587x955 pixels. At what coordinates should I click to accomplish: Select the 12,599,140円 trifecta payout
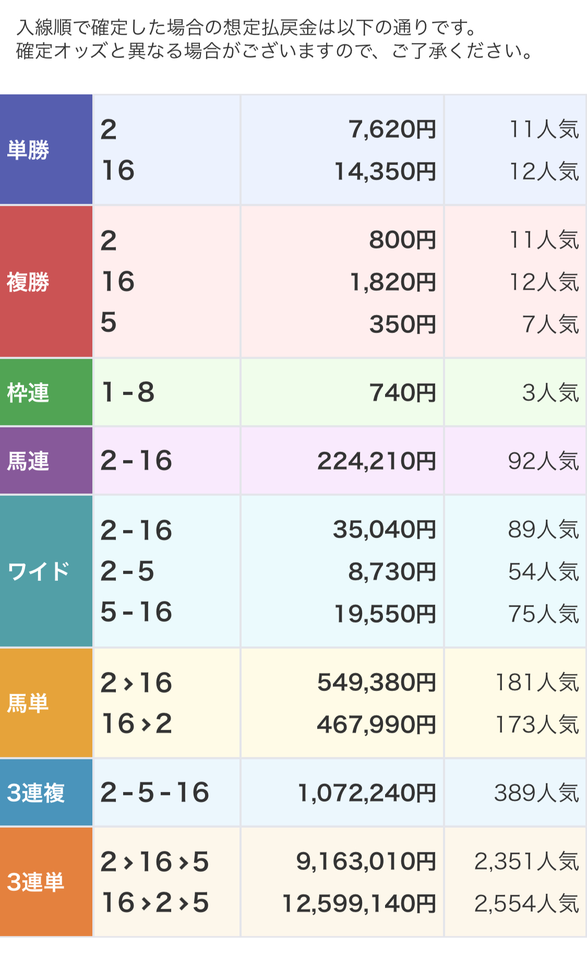point(360,903)
